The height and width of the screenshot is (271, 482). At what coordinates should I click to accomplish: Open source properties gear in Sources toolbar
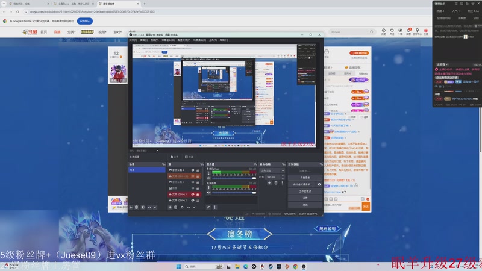tap(182, 207)
